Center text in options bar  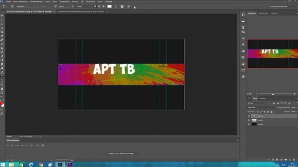99,6
